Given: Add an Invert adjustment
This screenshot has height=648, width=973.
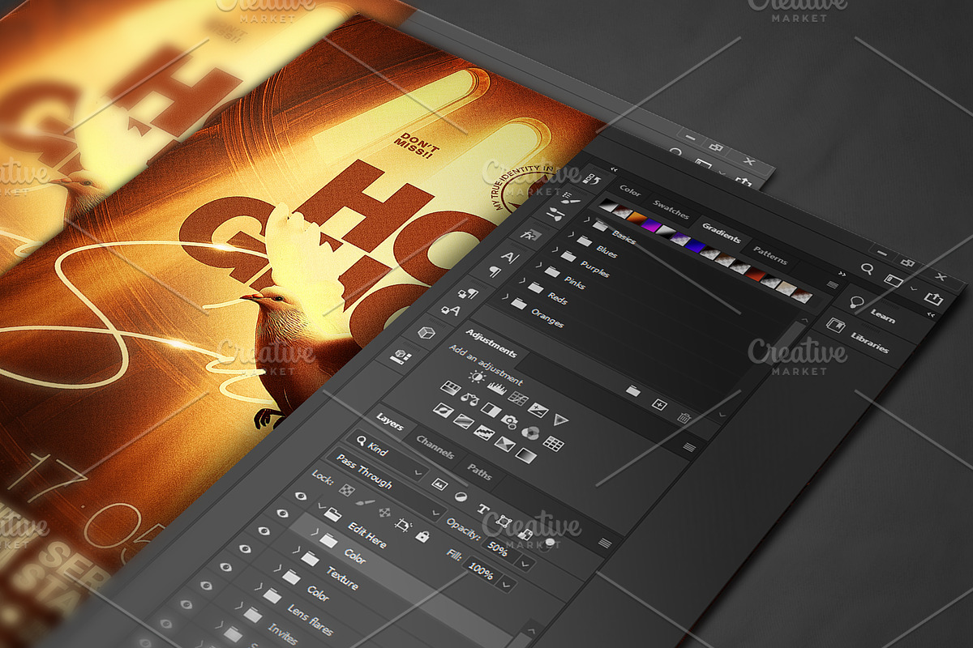Looking at the screenshot, I should (x=444, y=410).
